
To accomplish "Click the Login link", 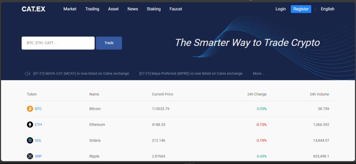I will coord(281,9).
